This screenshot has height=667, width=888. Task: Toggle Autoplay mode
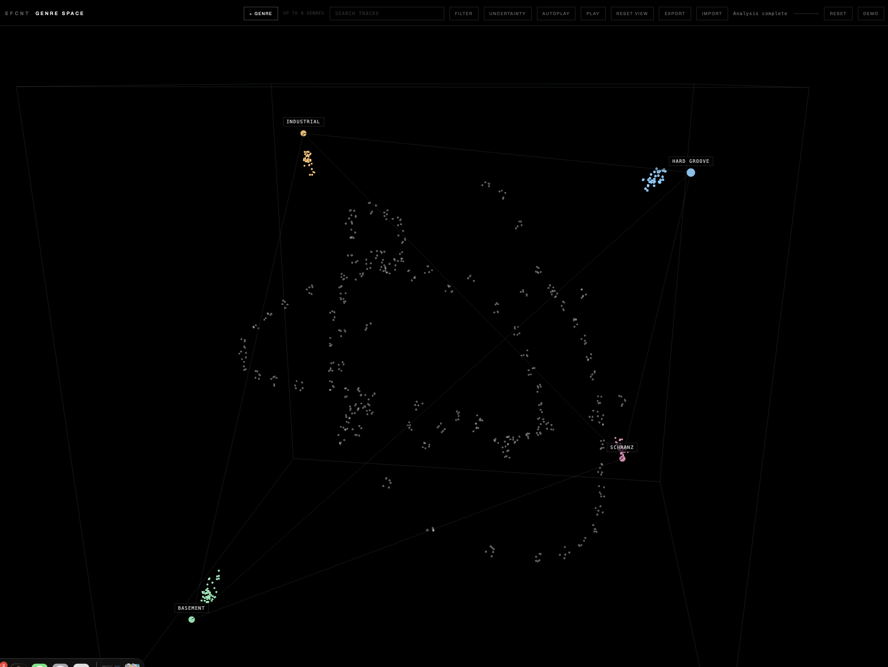point(556,14)
